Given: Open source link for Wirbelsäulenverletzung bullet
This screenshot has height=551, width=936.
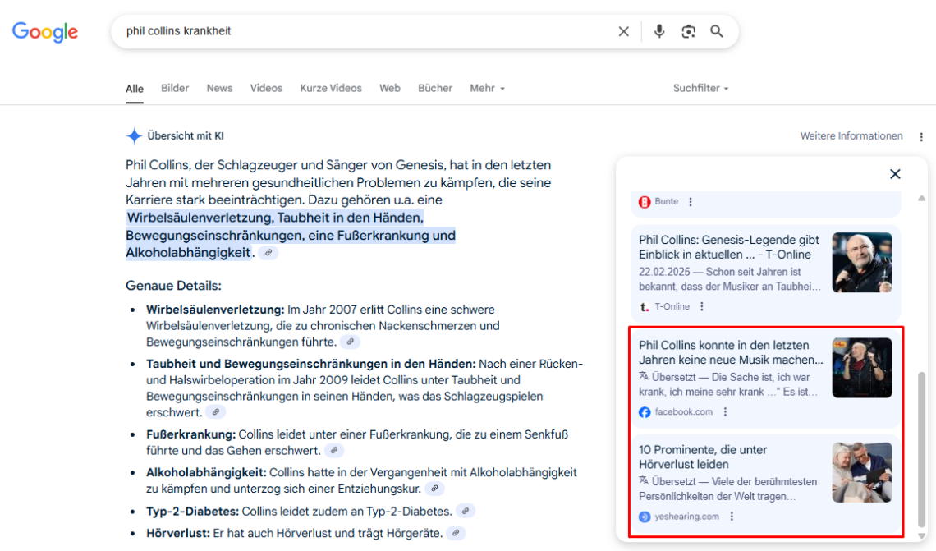Looking at the screenshot, I should pyautogui.click(x=351, y=342).
